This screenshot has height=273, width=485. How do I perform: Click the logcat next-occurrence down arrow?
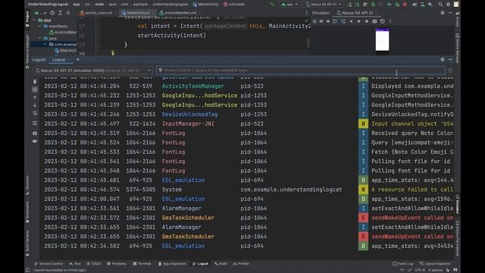pos(35,105)
